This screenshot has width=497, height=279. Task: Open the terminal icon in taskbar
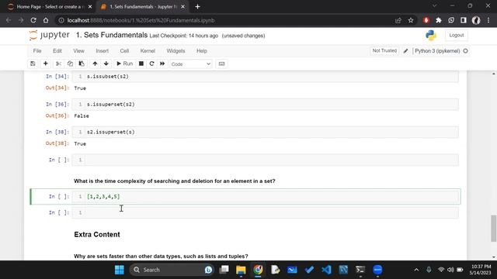pyautogui.click(x=360, y=270)
